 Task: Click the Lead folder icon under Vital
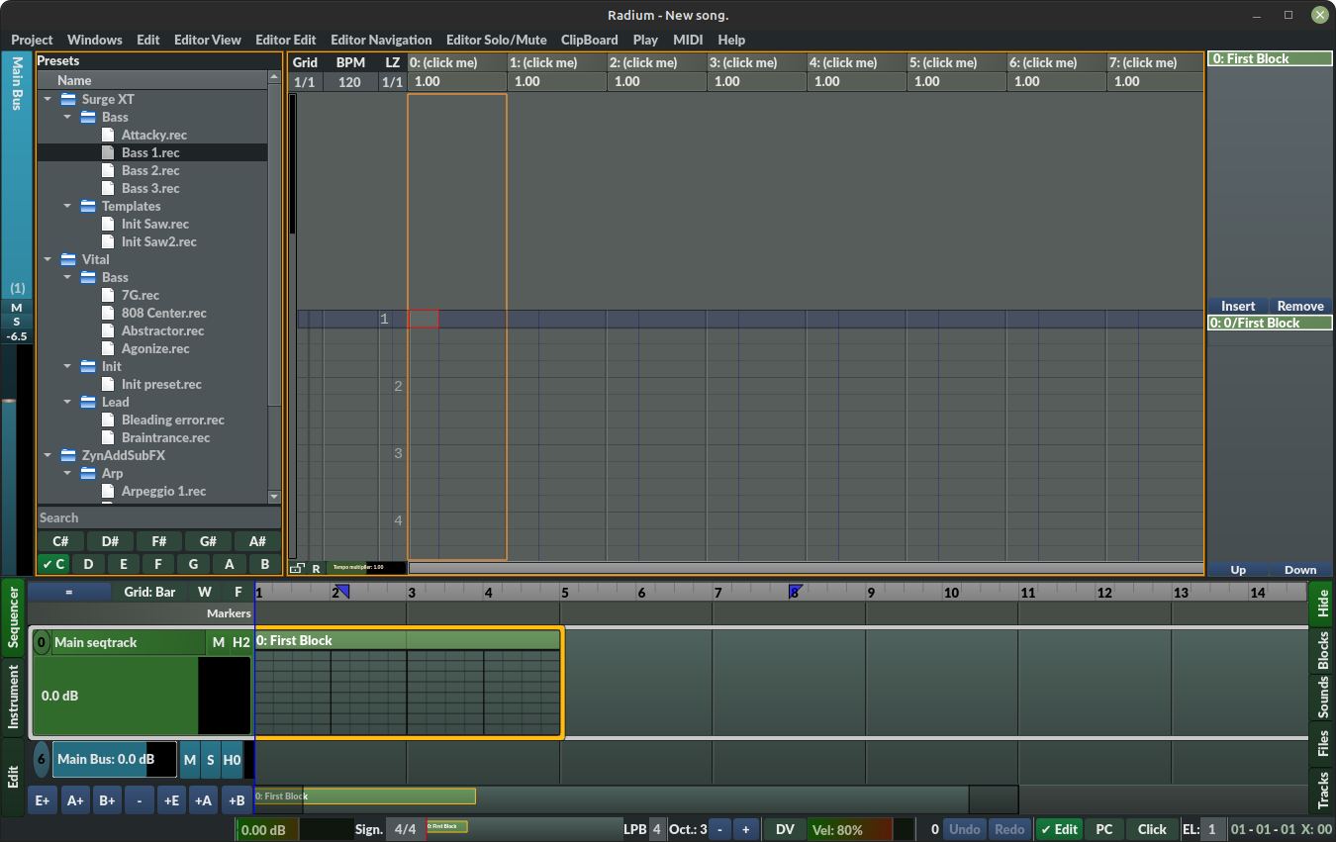pyautogui.click(x=88, y=402)
